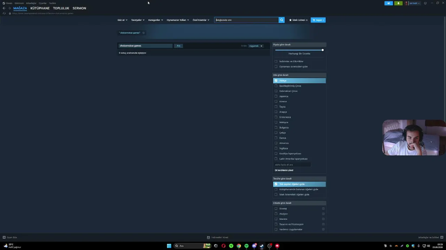Click the Steam taskbar icon
Viewport: 446px width, 250px height.
[262, 246]
